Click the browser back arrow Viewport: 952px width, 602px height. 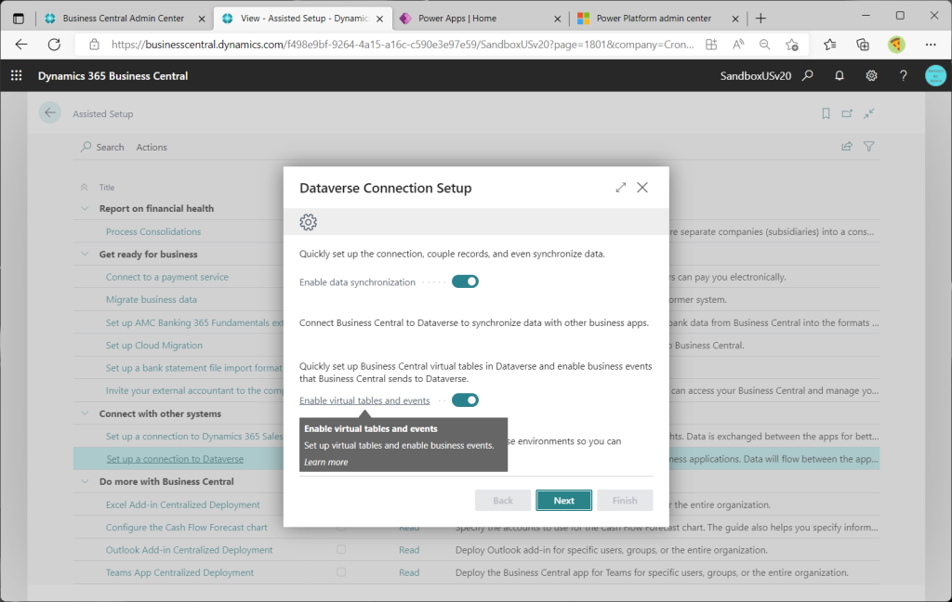[21, 45]
